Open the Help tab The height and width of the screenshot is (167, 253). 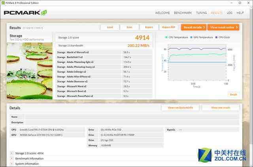(x=240, y=13)
